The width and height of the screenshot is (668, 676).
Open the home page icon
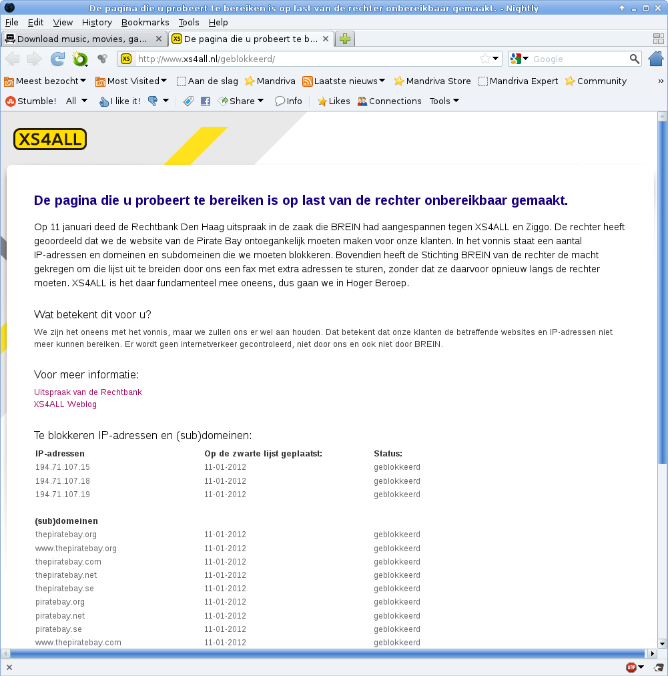click(x=656, y=59)
